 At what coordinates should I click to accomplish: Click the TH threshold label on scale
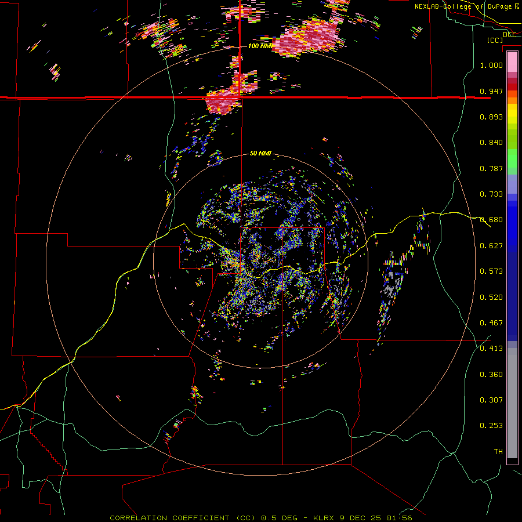coord(498,452)
